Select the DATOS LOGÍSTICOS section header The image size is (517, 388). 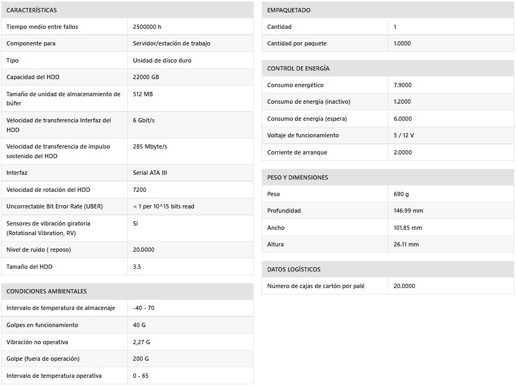294,269
